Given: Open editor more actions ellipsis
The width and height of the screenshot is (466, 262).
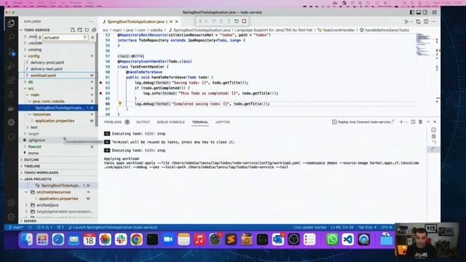Looking at the screenshot, I should click(x=434, y=22).
